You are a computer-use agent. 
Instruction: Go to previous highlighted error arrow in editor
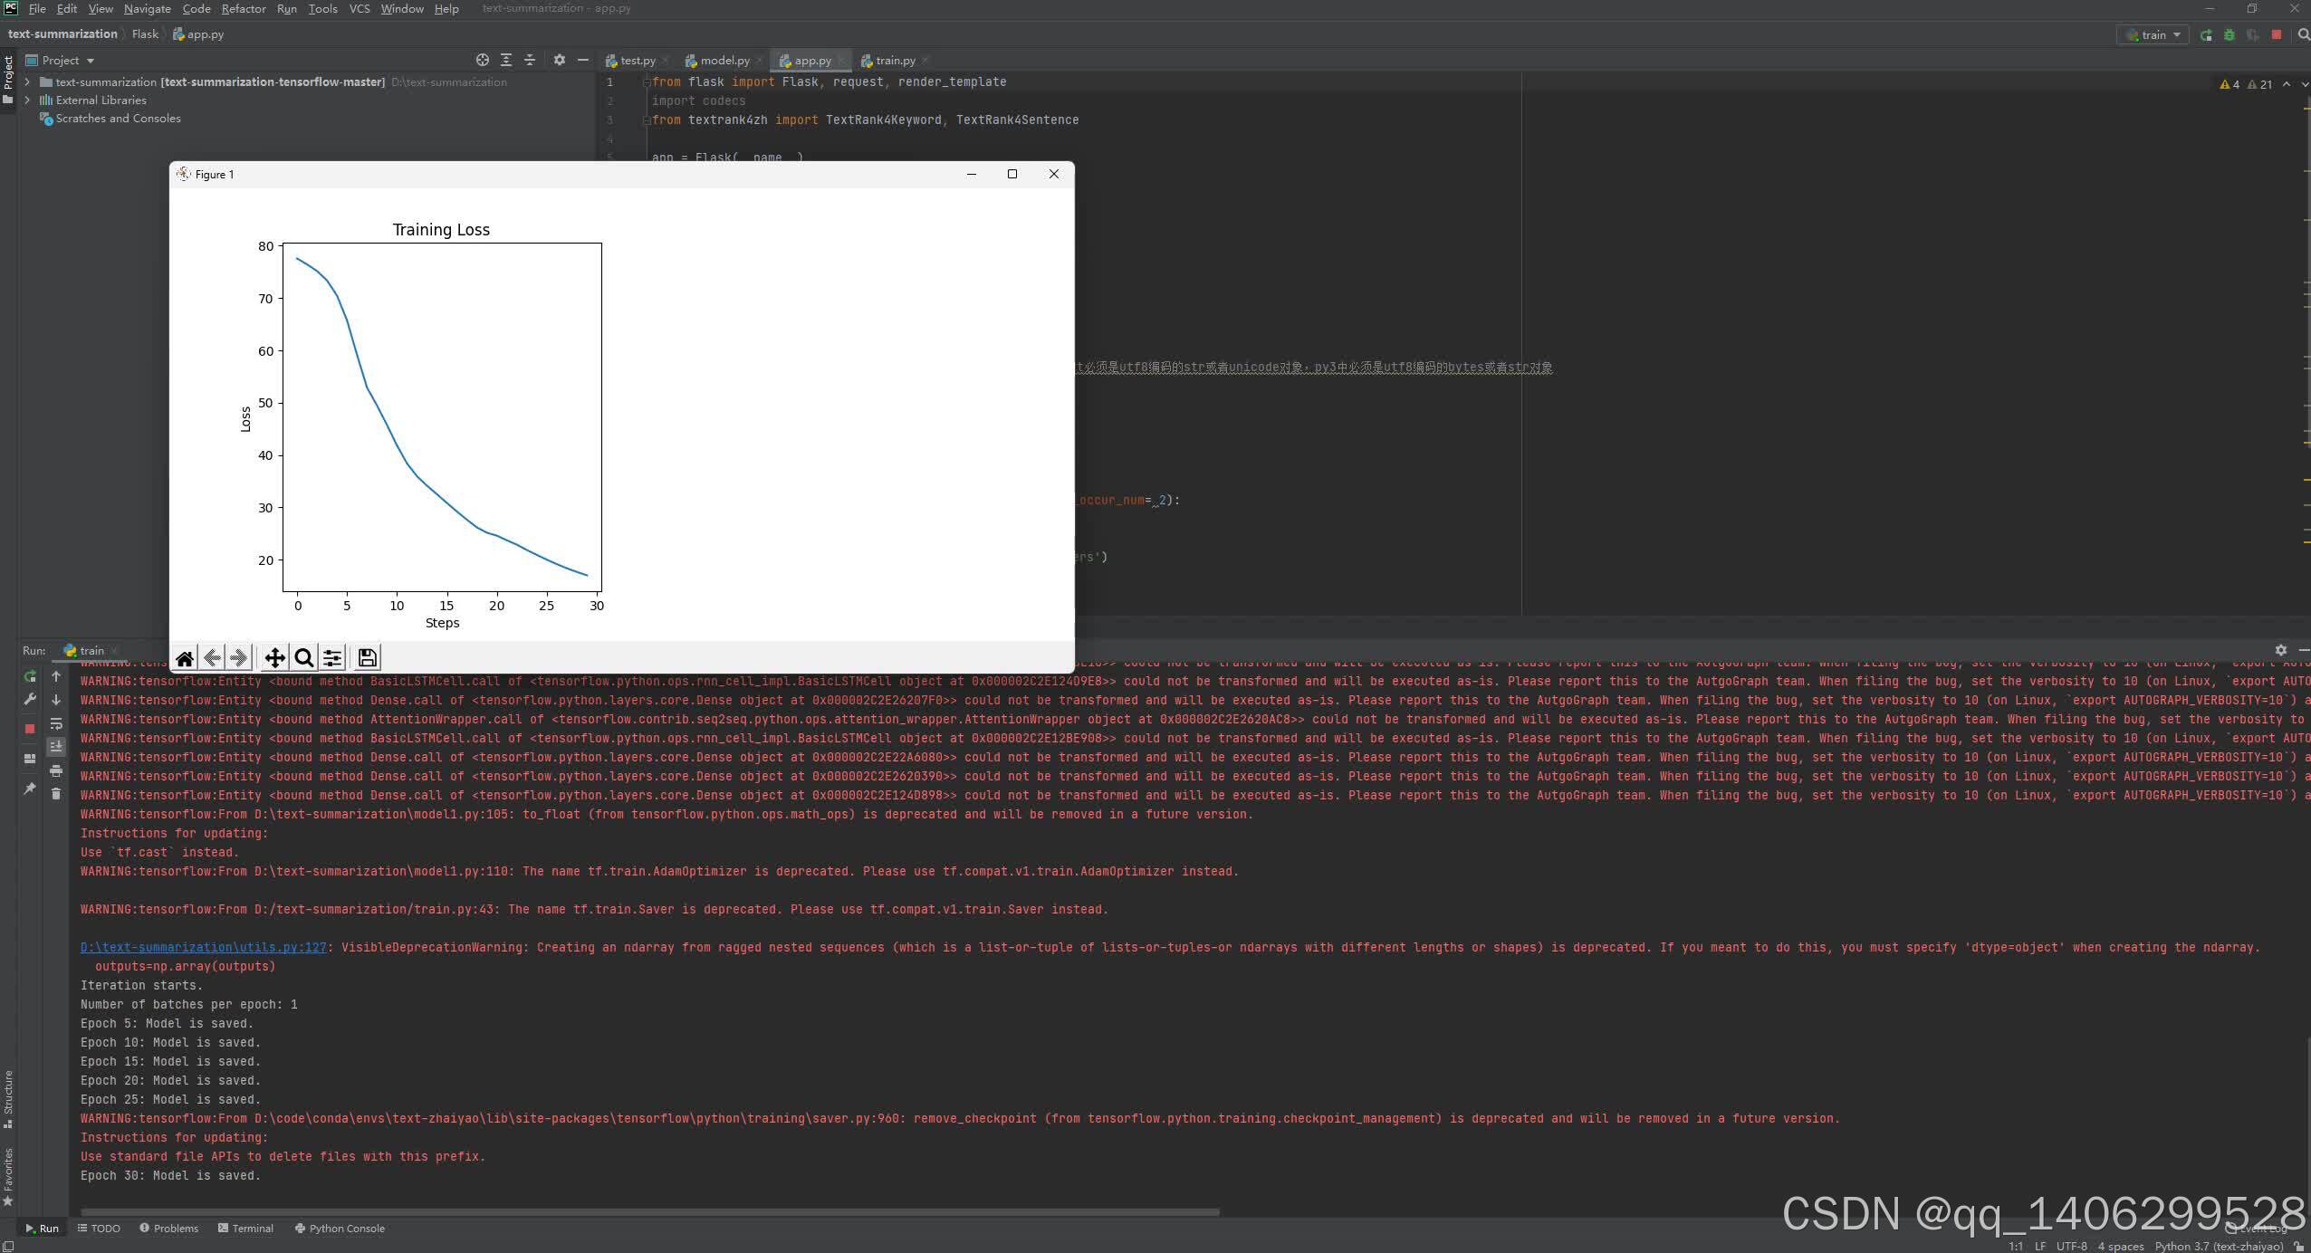(2287, 84)
